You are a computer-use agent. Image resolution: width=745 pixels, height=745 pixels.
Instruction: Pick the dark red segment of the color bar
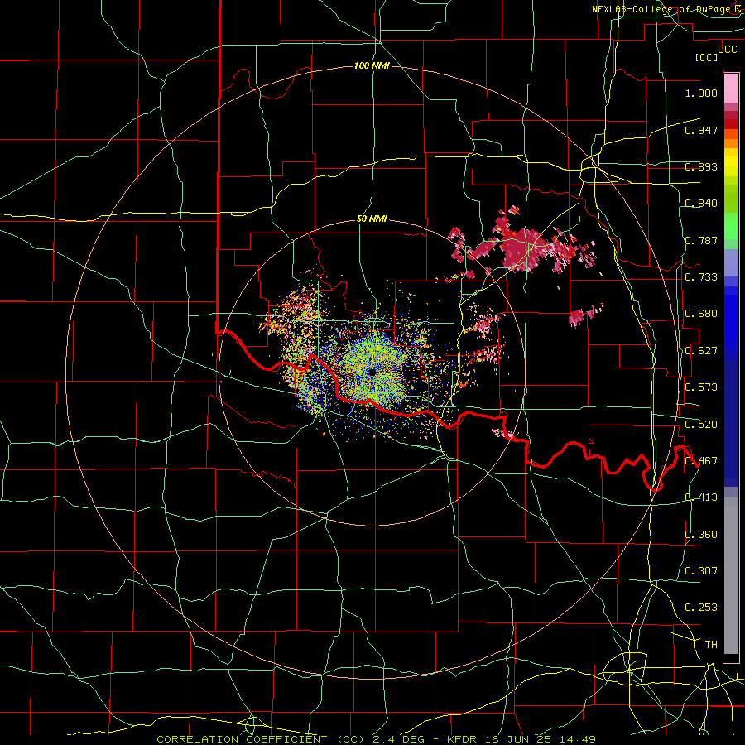(x=731, y=123)
